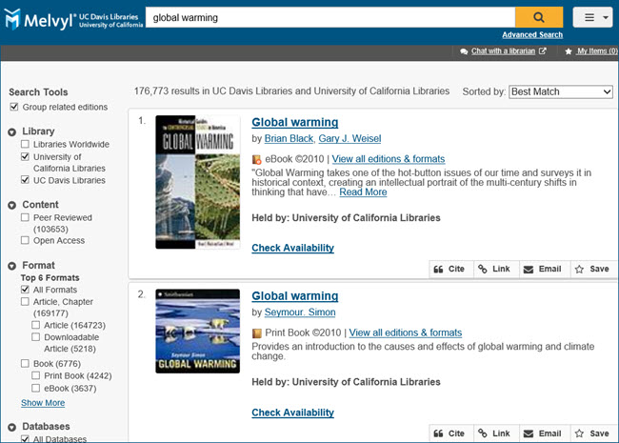Collapse the Content facet section

click(11, 206)
